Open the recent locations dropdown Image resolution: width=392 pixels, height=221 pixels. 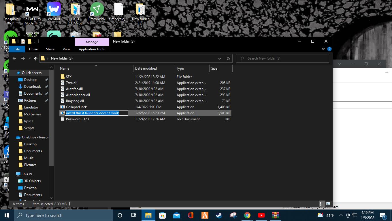(30, 58)
